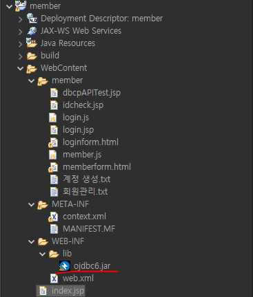
Task: Click the member project icon
Action: [x=21, y=5]
